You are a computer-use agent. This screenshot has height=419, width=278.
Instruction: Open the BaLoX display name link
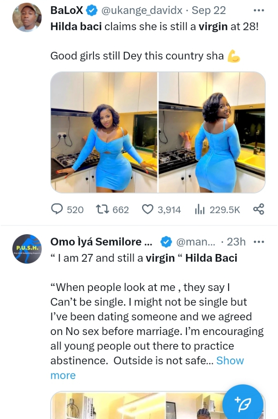(x=66, y=11)
